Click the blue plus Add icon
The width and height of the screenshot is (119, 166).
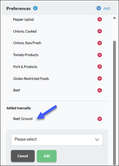pos(99,8)
